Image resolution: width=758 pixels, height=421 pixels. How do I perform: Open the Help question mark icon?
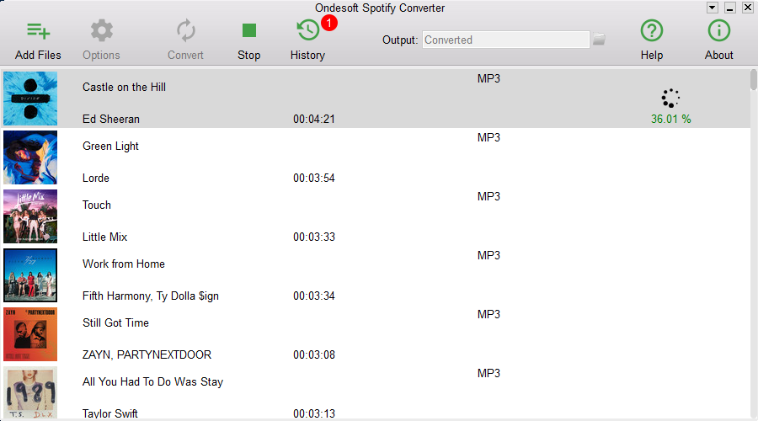point(652,30)
